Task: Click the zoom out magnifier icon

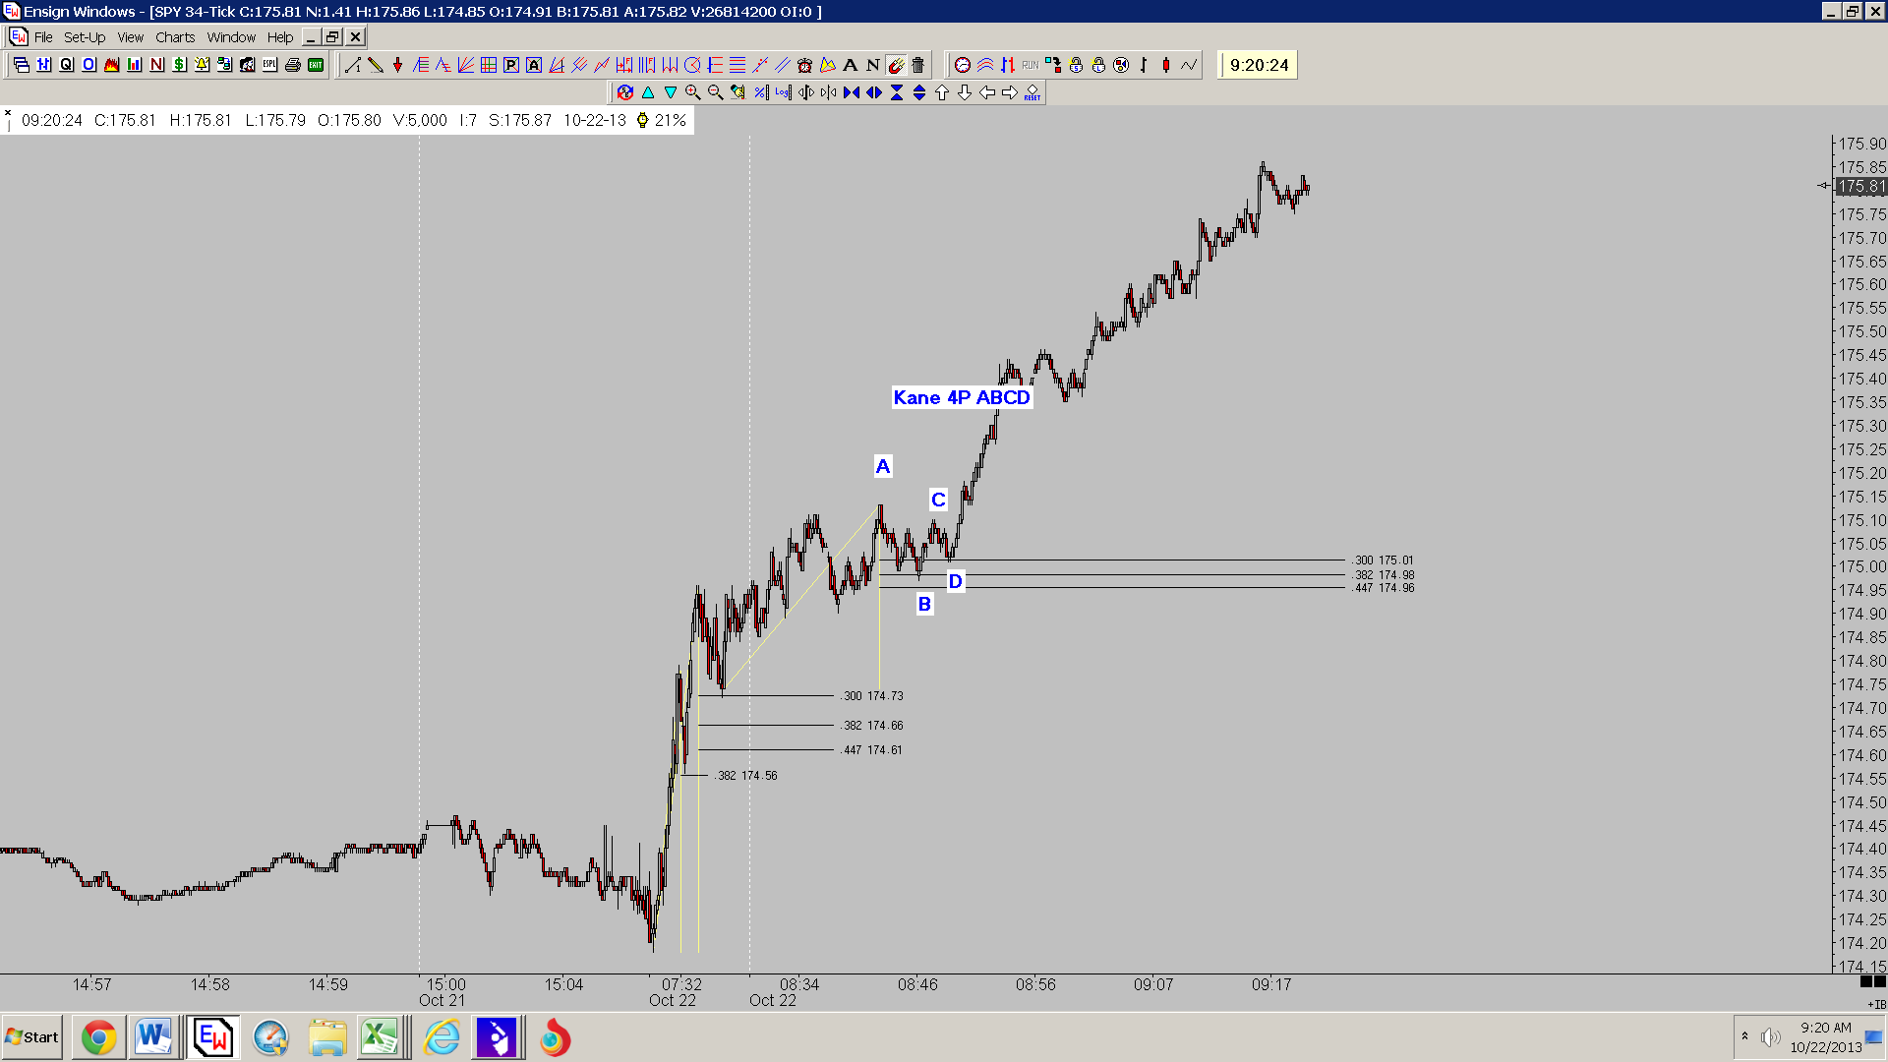Action: click(x=716, y=92)
